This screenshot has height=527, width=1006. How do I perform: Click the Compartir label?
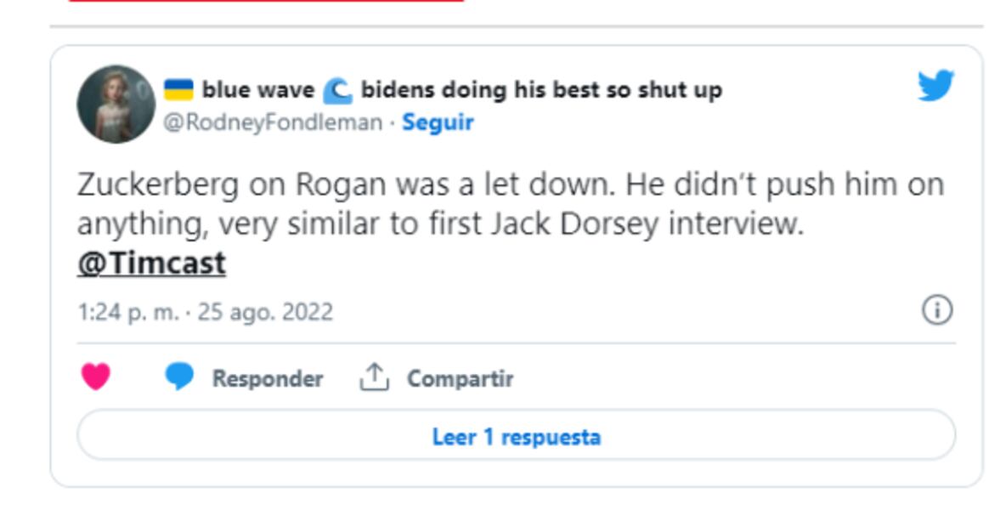460,378
